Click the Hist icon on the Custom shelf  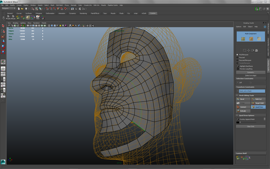pos(37,17)
